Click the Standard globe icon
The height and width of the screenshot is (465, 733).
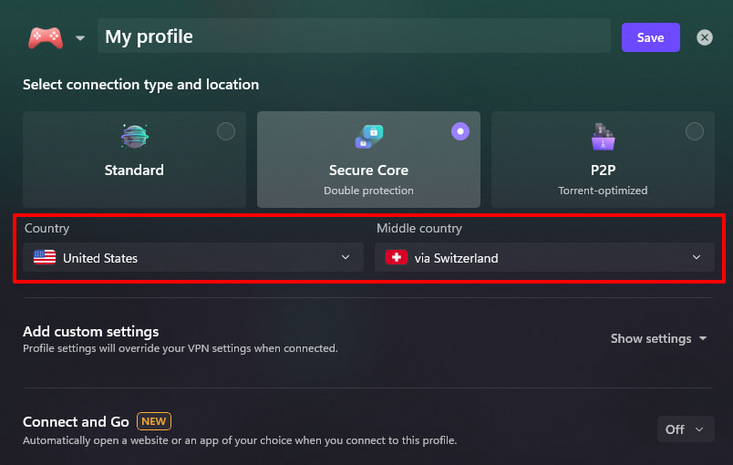(135, 137)
